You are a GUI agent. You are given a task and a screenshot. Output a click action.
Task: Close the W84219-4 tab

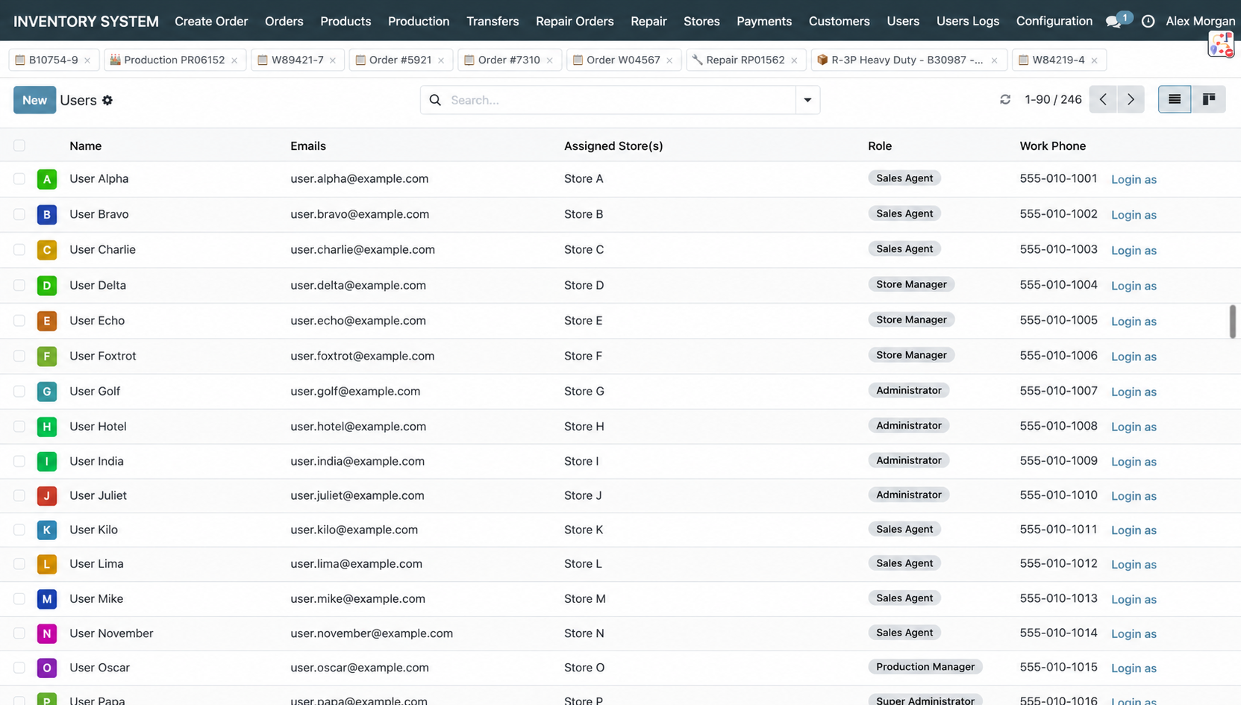[x=1094, y=60]
